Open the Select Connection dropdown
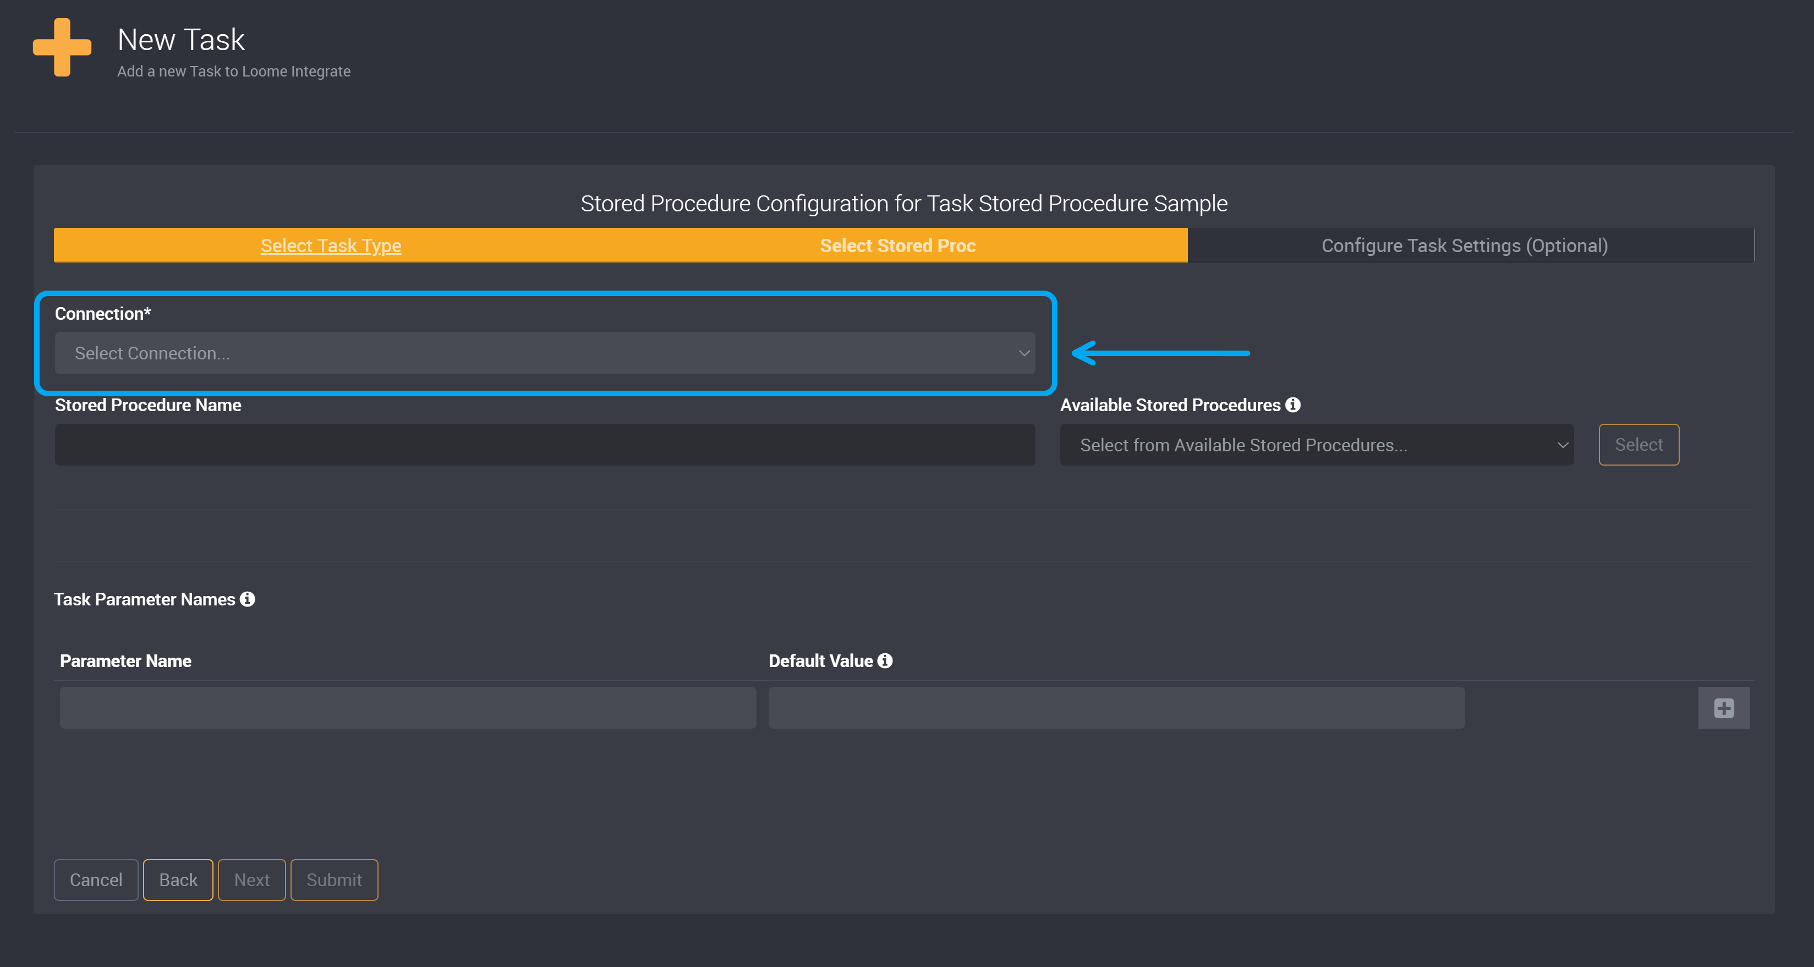 [545, 353]
